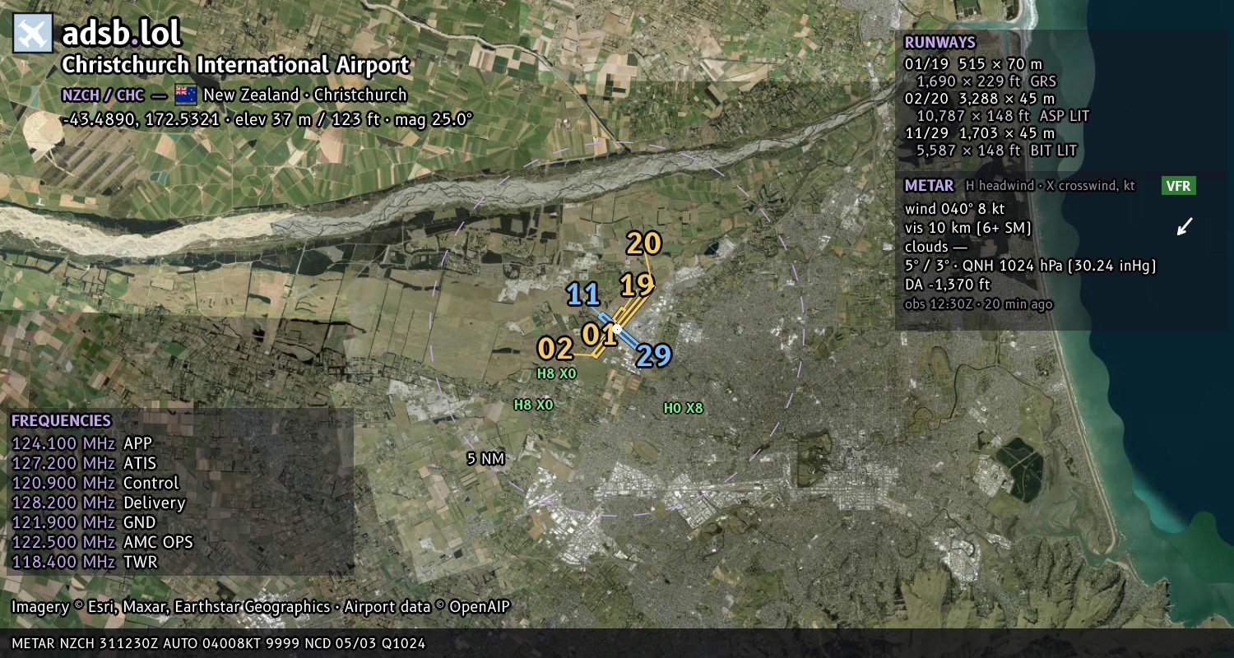
Task: Click the runway 20 label on the map
Action: pyautogui.click(x=644, y=244)
